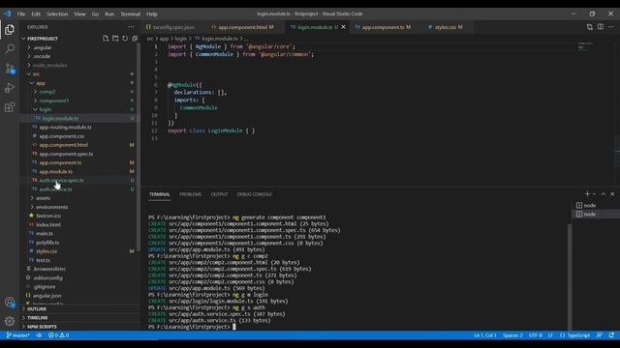Open the File menu
620x348 pixels.
tap(21, 14)
